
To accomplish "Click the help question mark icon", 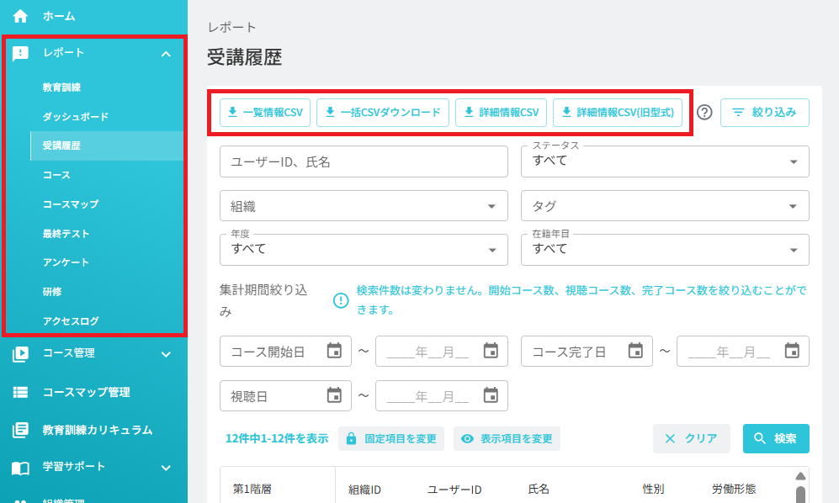I will (x=704, y=113).
